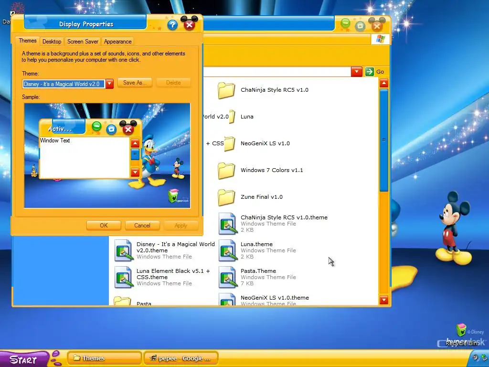Image resolution: width=489 pixels, height=367 pixels.
Task: Open the Pasta folder icon
Action: [122, 301]
